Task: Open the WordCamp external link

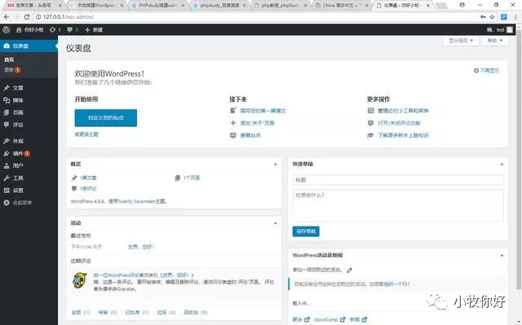Action: point(330,319)
